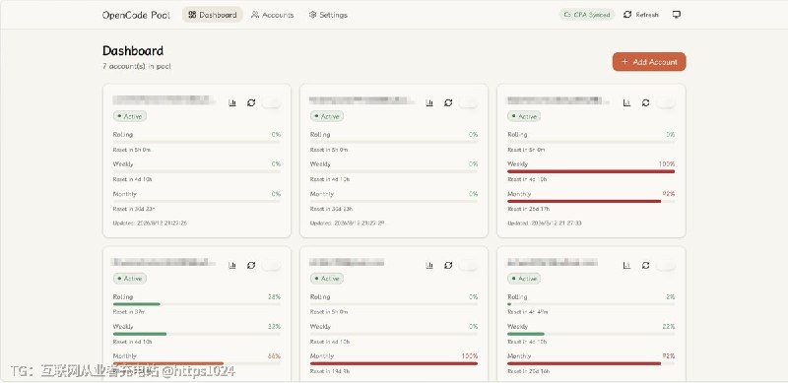Click the Updated timestamp ending 21:27:26
This screenshot has width=788, height=383.
[x=150, y=223]
